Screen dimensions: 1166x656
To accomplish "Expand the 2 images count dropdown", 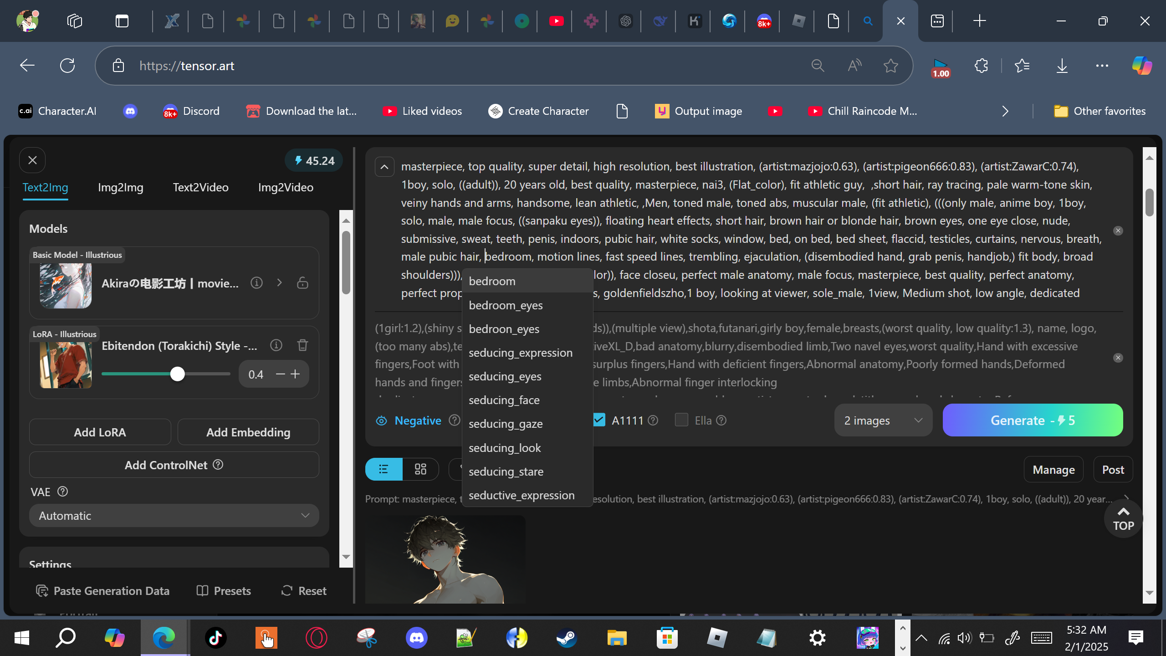I will click(x=883, y=420).
